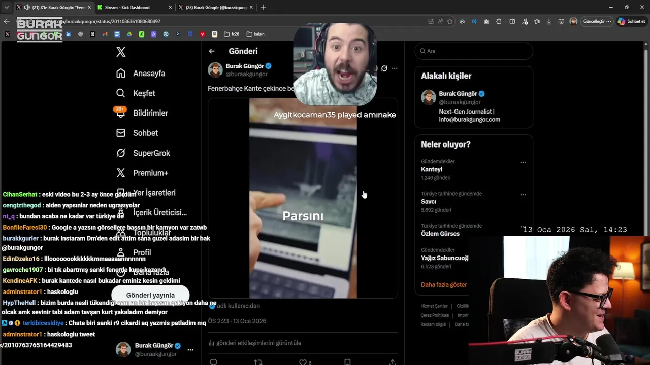650x365 pixels.
Task: Open the browser extensions puzzle icon
Action: [499, 22]
